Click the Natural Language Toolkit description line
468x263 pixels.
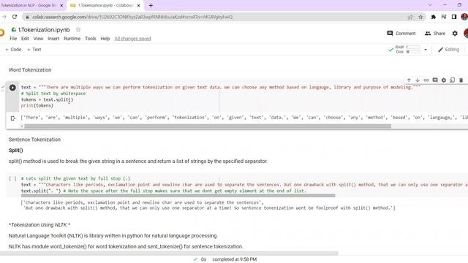(x=113, y=235)
